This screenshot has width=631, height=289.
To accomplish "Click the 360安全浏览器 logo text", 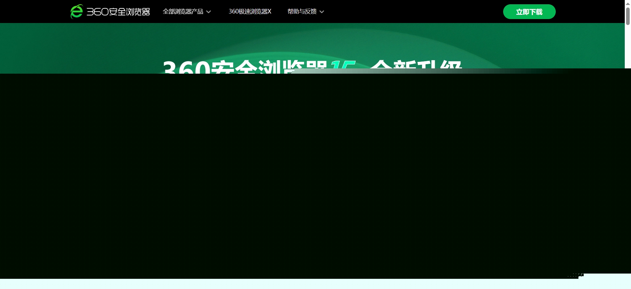I will pyautogui.click(x=118, y=12).
